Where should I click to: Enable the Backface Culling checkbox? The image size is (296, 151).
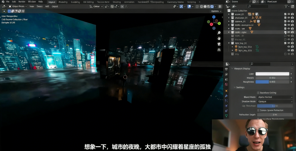258,92
